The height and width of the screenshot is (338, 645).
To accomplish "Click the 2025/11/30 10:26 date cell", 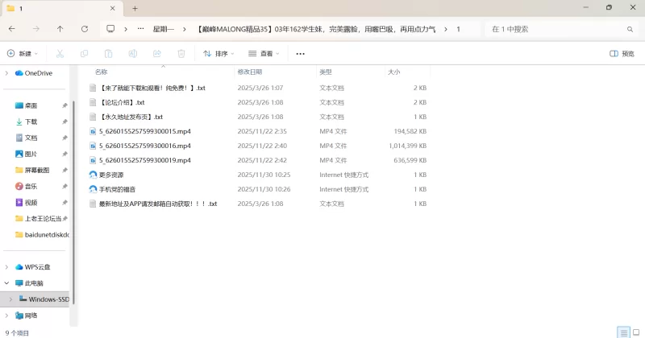I will (x=264, y=189).
